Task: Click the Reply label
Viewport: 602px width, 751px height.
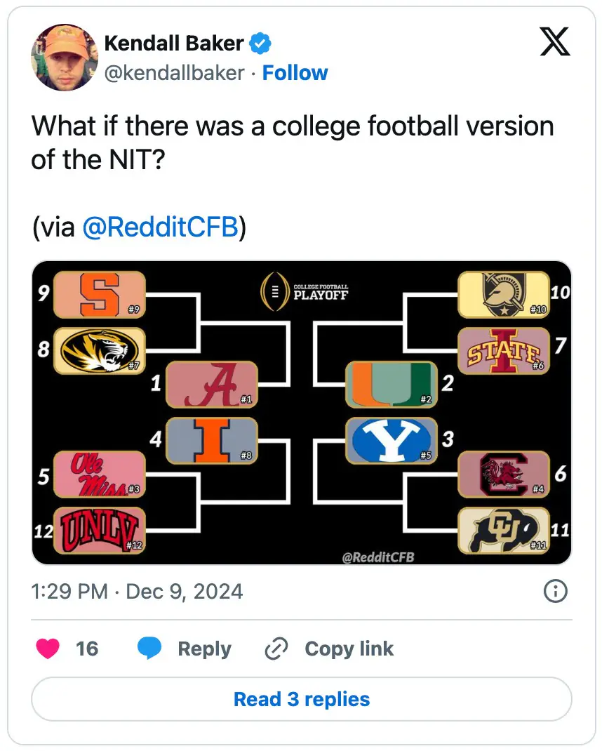Action: pyautogui.click(x=204, y=649)
